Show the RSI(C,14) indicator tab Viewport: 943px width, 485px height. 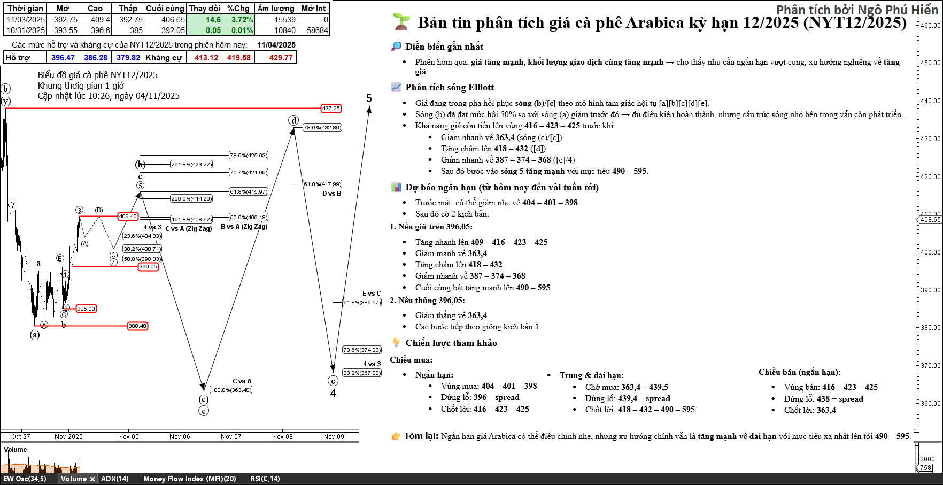pos(265,479)
